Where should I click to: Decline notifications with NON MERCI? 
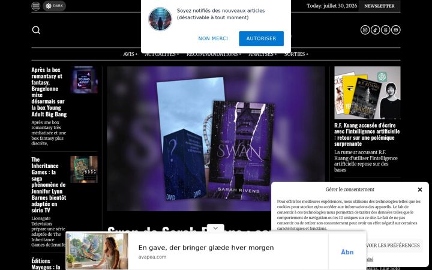(213, 38)
